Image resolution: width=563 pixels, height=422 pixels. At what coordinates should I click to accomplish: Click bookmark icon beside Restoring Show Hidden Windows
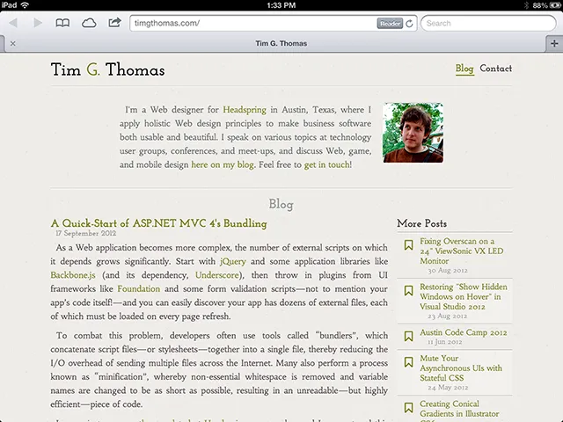pos(408,291)
